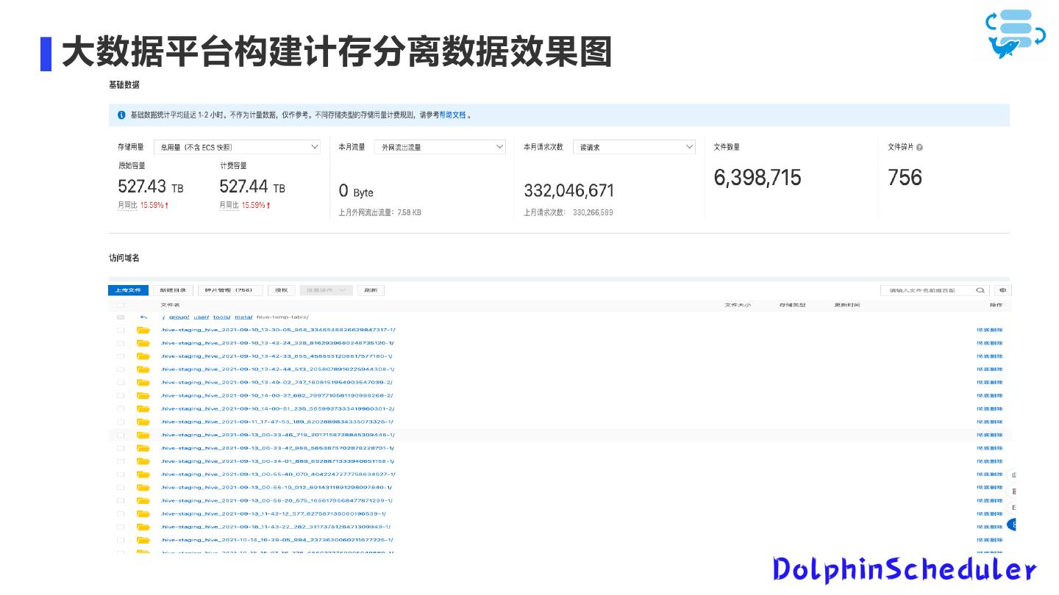
Task: Click the back arrow icon in file path row
Action: click(x=143, y=317)
